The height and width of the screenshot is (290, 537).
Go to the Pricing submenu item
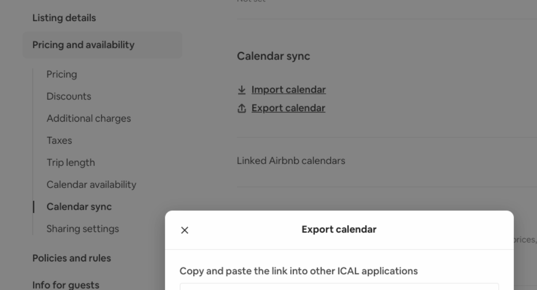62,74
